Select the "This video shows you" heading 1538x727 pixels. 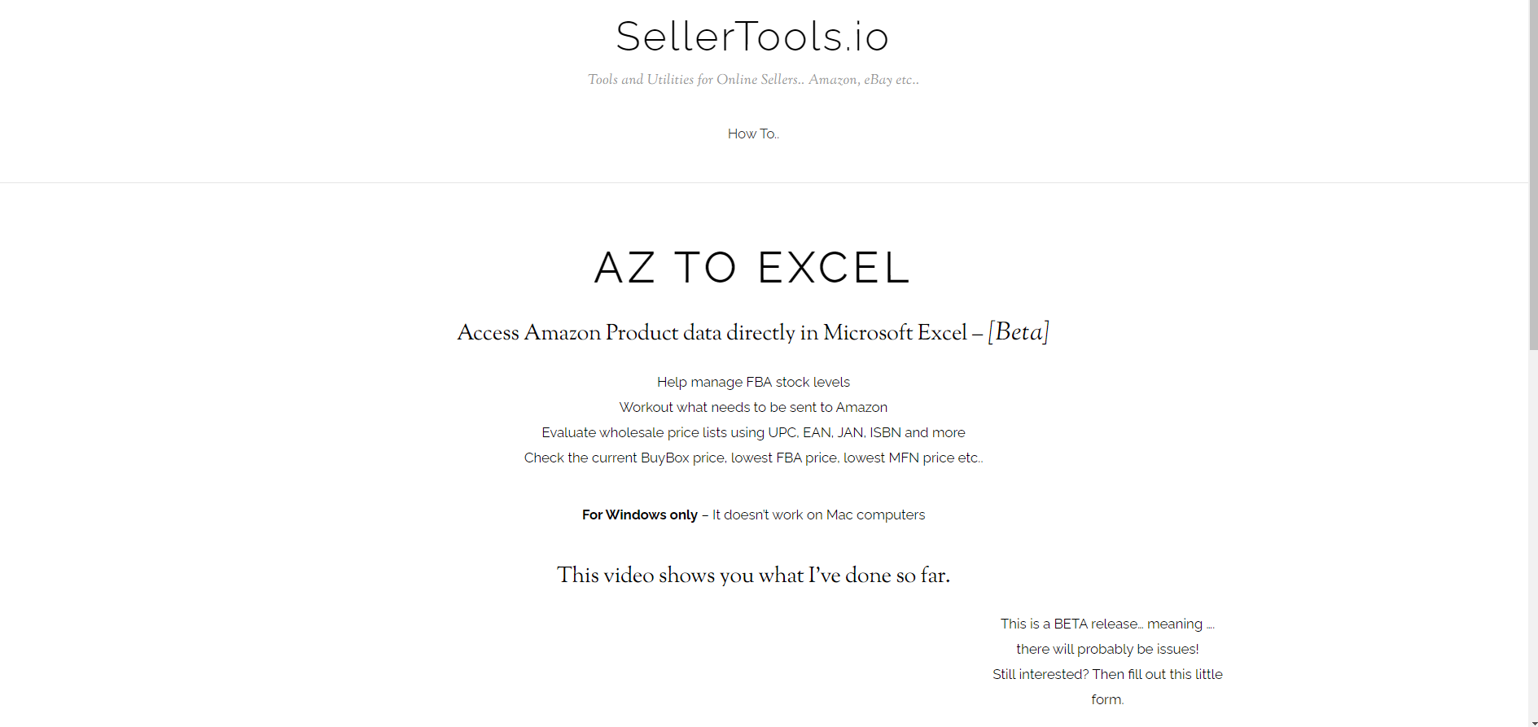point(753,576)
